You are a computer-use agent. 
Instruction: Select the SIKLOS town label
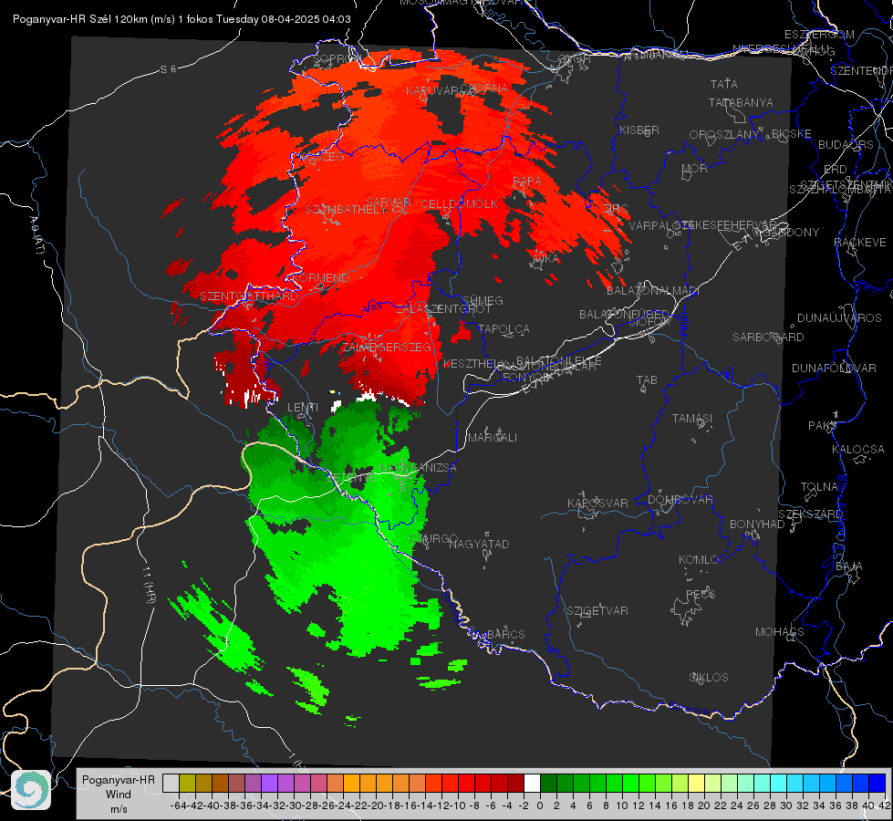709,678
